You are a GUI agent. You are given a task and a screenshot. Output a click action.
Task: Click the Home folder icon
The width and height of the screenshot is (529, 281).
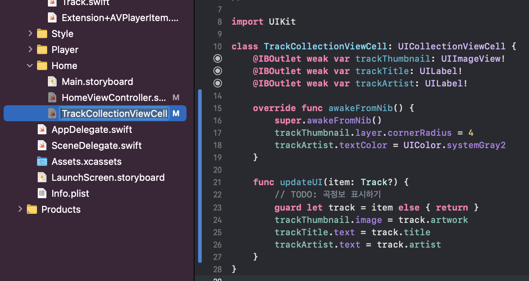point(42,66)
